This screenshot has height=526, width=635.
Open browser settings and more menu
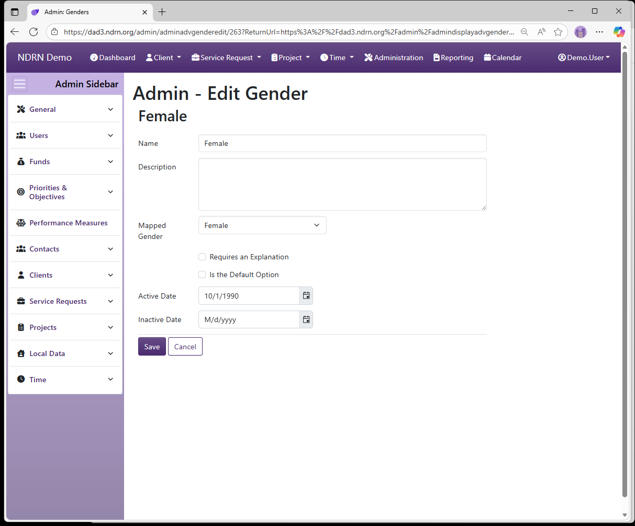pos(599,32)
